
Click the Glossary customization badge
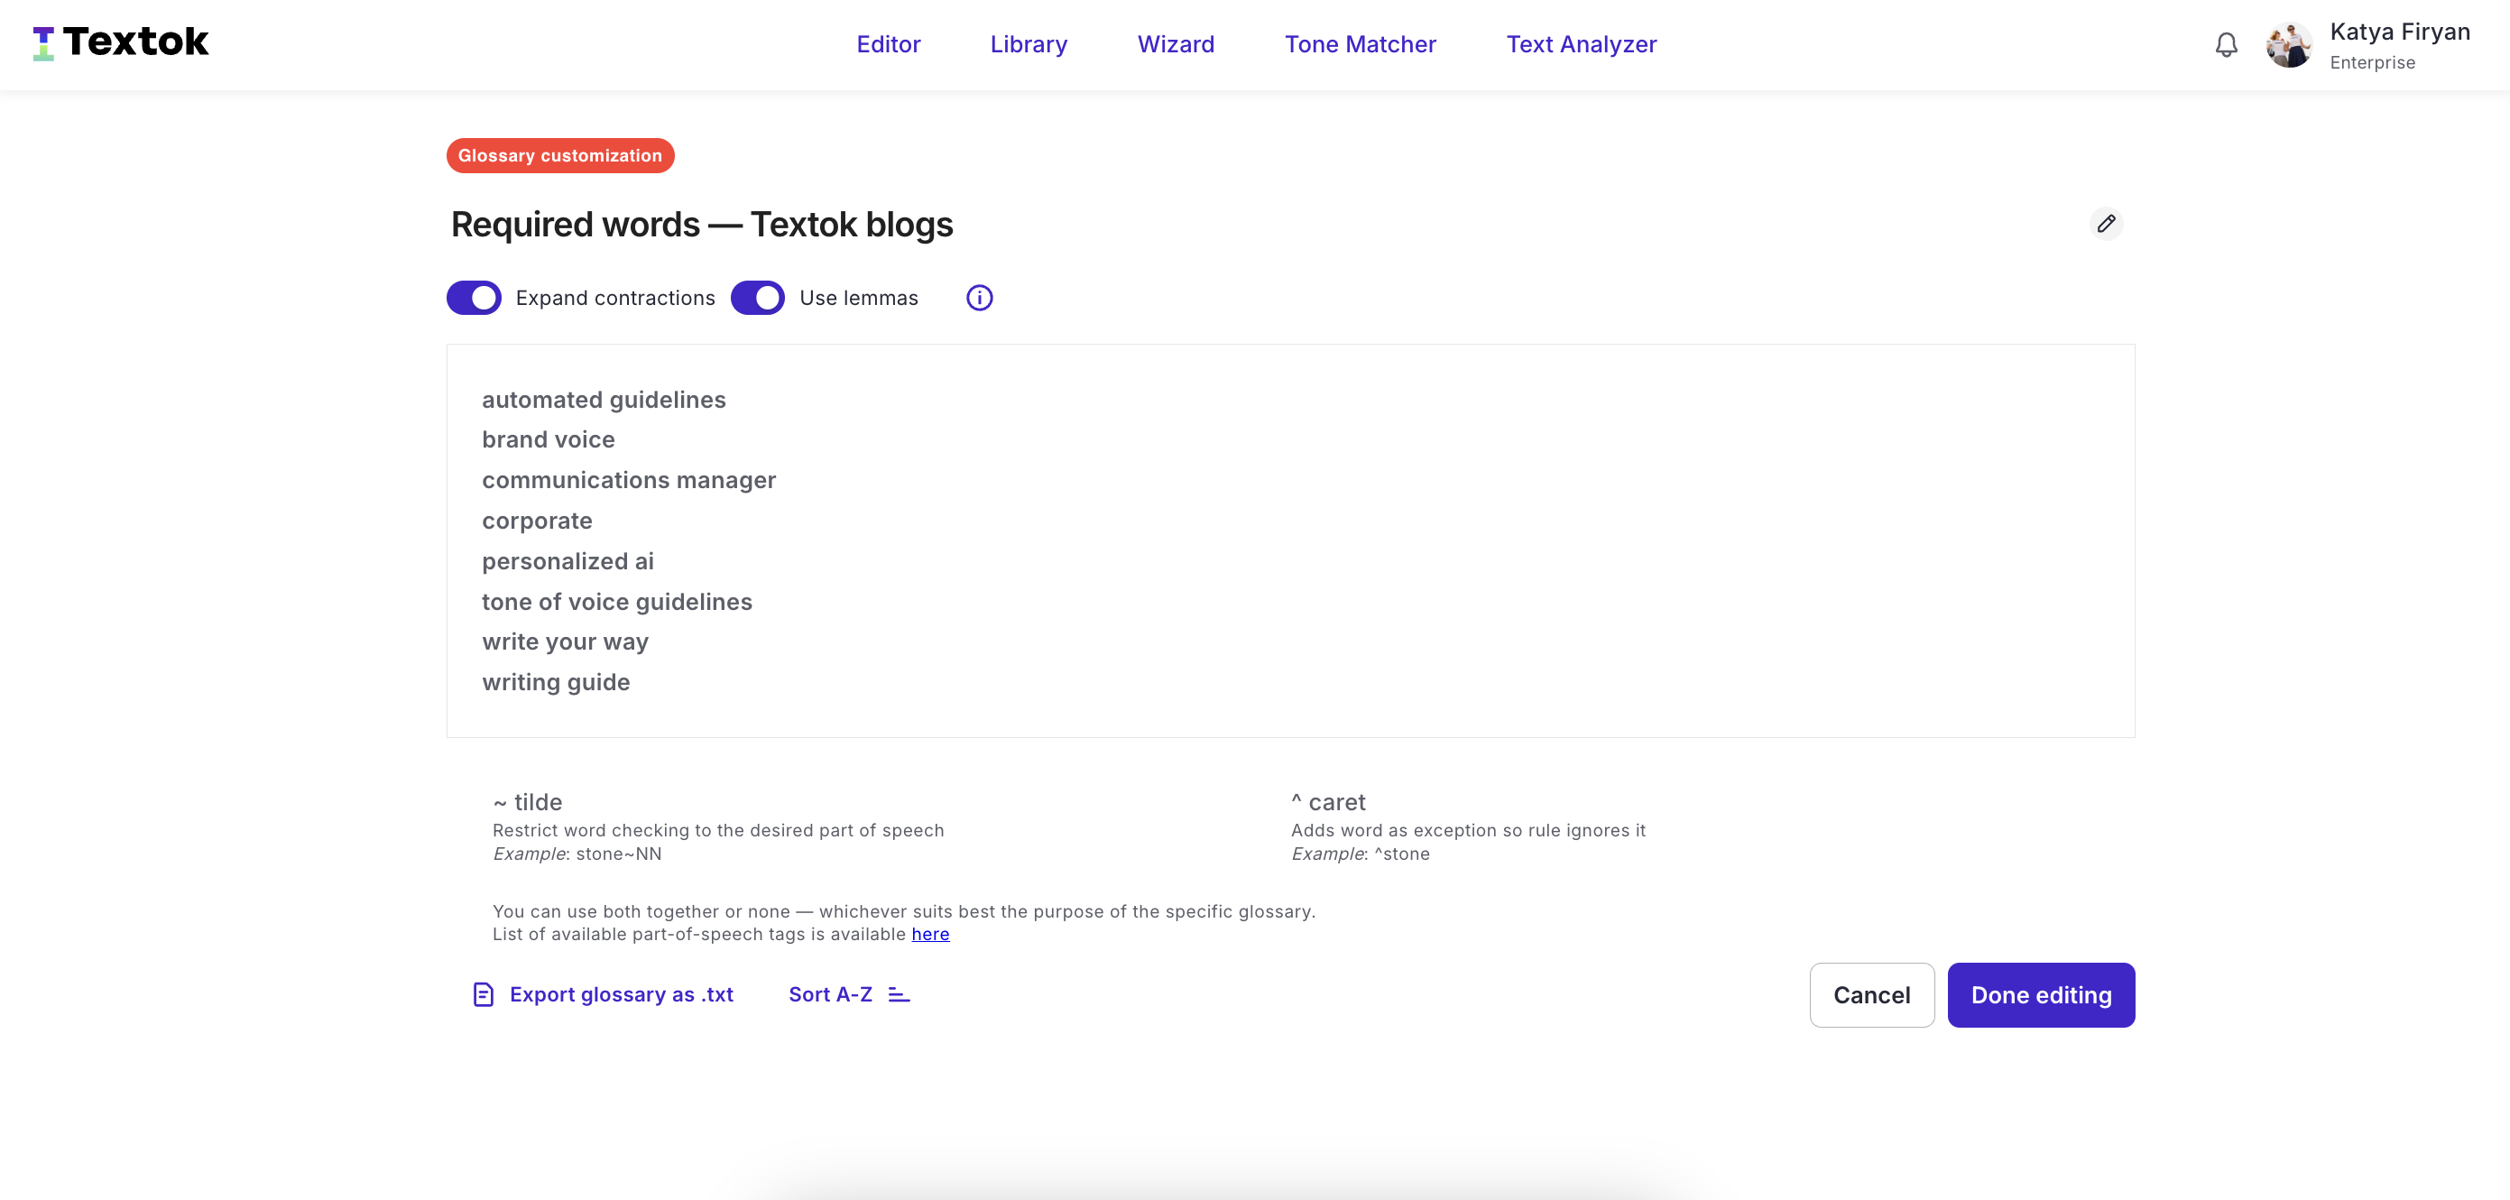click(x=559, y=155)
